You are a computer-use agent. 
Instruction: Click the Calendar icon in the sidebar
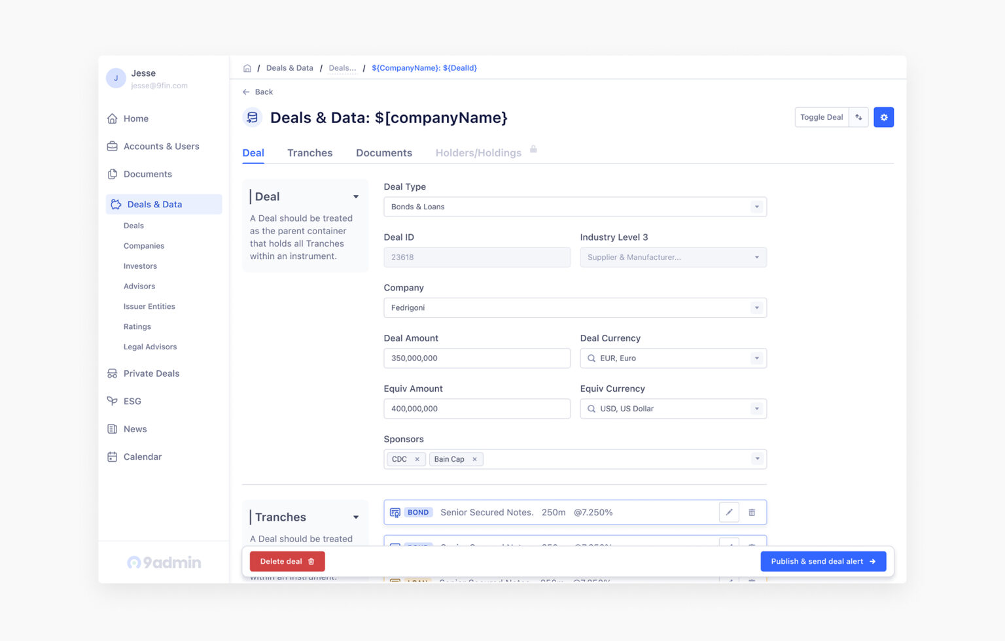pos(113,457)
